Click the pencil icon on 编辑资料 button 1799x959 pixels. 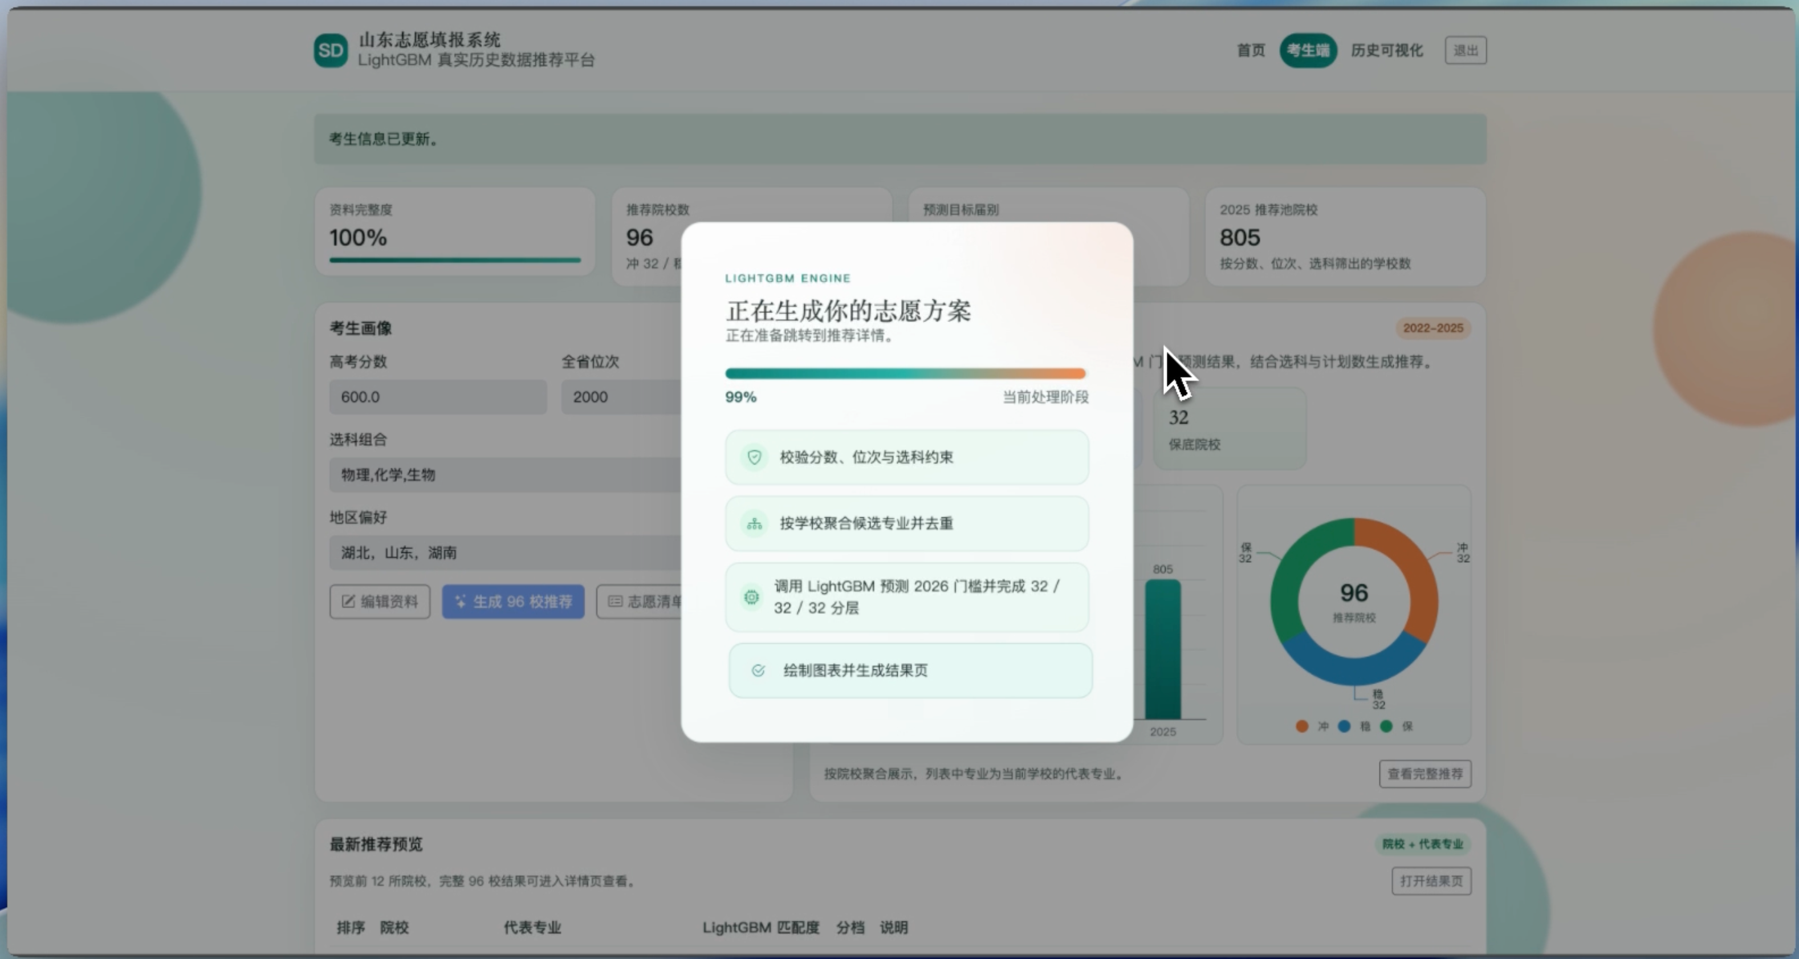coord(348,602)
